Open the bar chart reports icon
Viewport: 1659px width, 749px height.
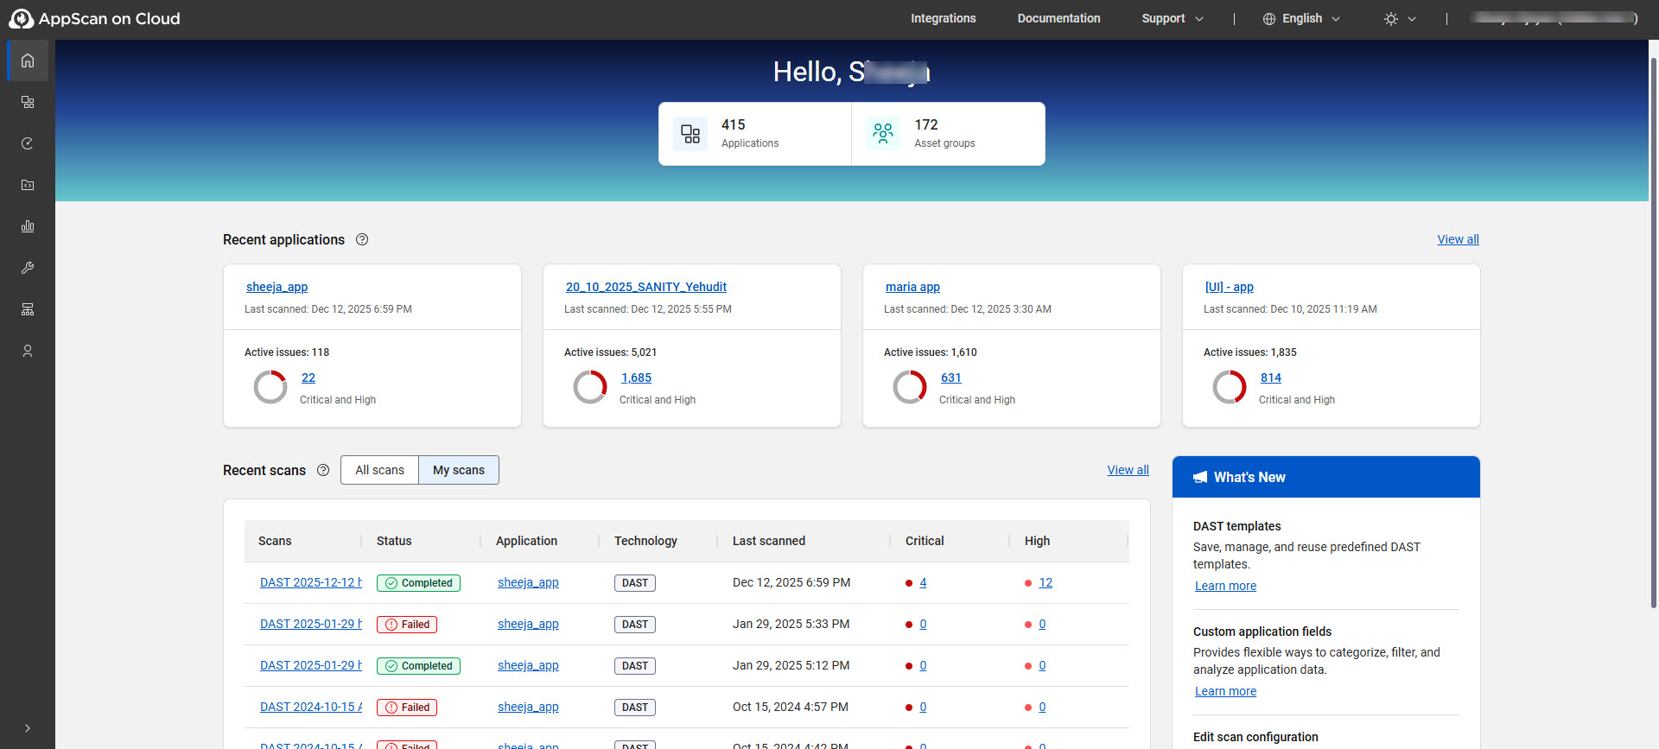28,226
